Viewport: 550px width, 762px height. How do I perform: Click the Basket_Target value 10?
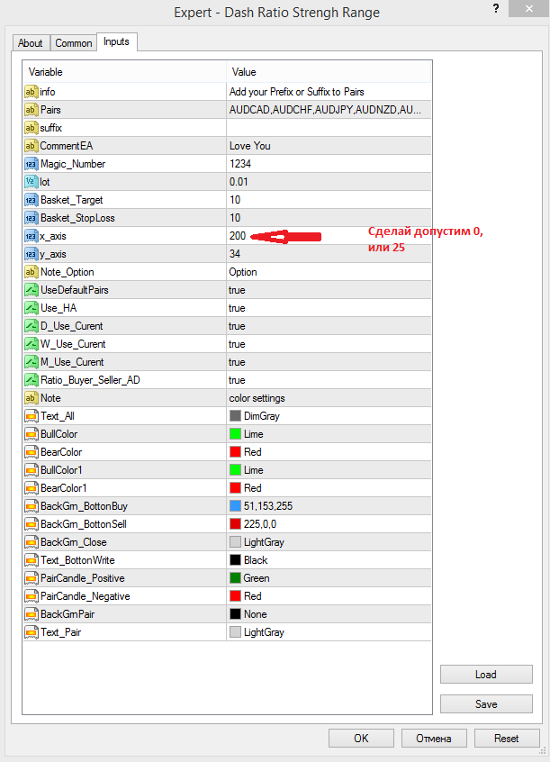(329, 200)
